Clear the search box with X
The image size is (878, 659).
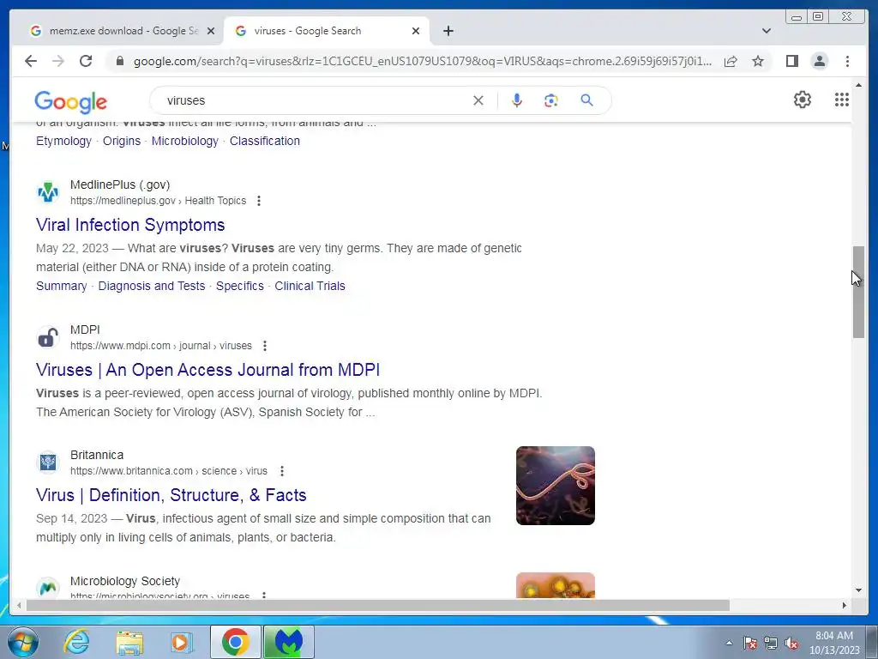tap(478, 100)
